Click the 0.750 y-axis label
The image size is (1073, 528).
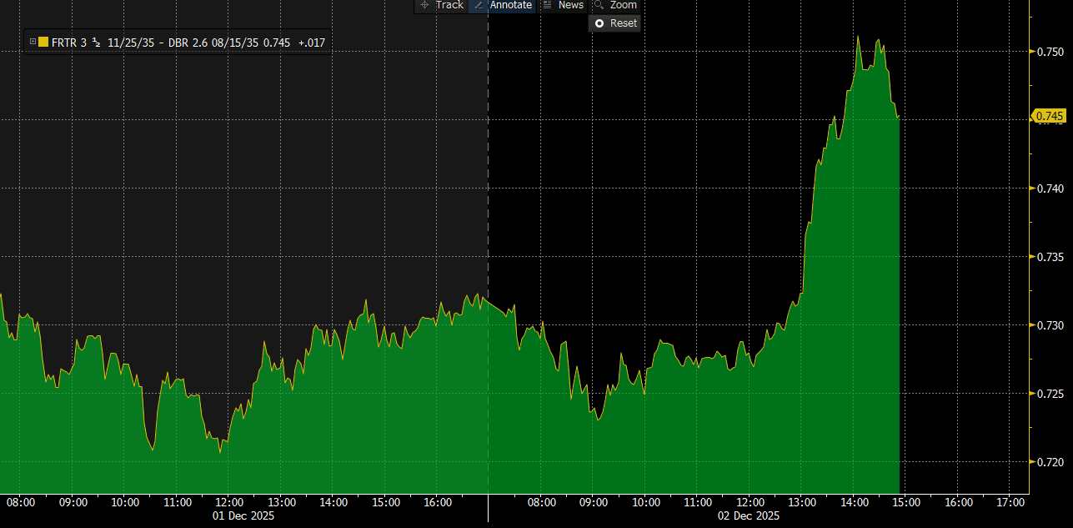pos(1050,52)
